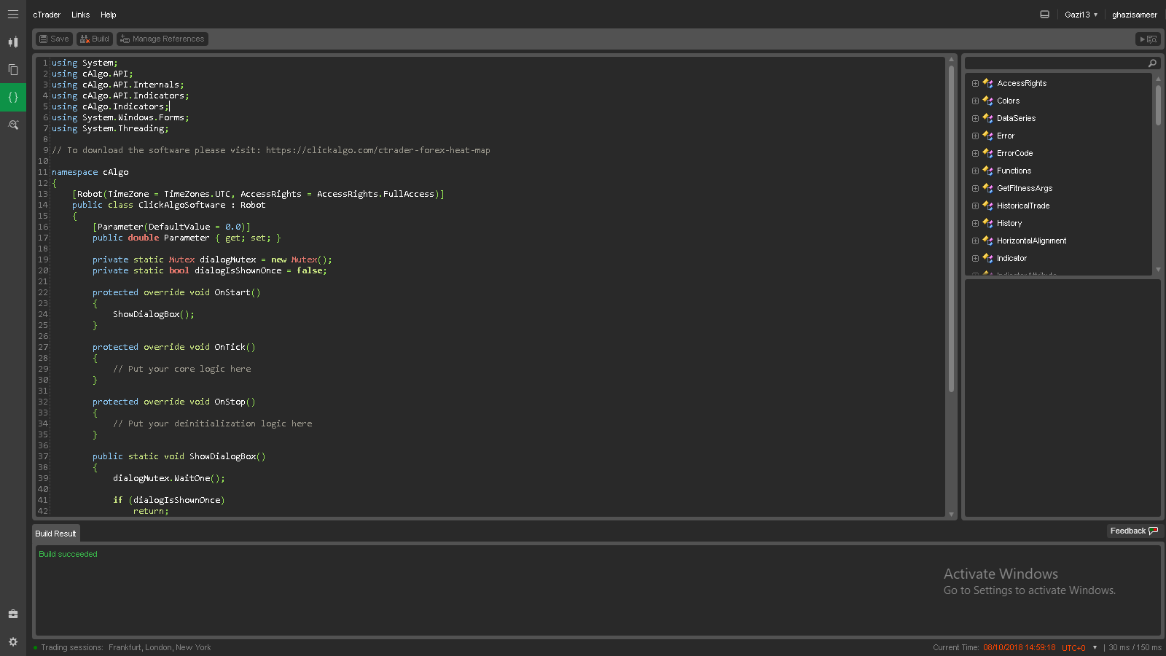Screen dimensions: 1166x656
Task: Click the Colors class icon
Action: pyautogui.click(x=988, y=101)
